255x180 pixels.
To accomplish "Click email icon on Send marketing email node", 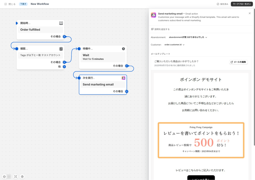I will tap(123, 78).
